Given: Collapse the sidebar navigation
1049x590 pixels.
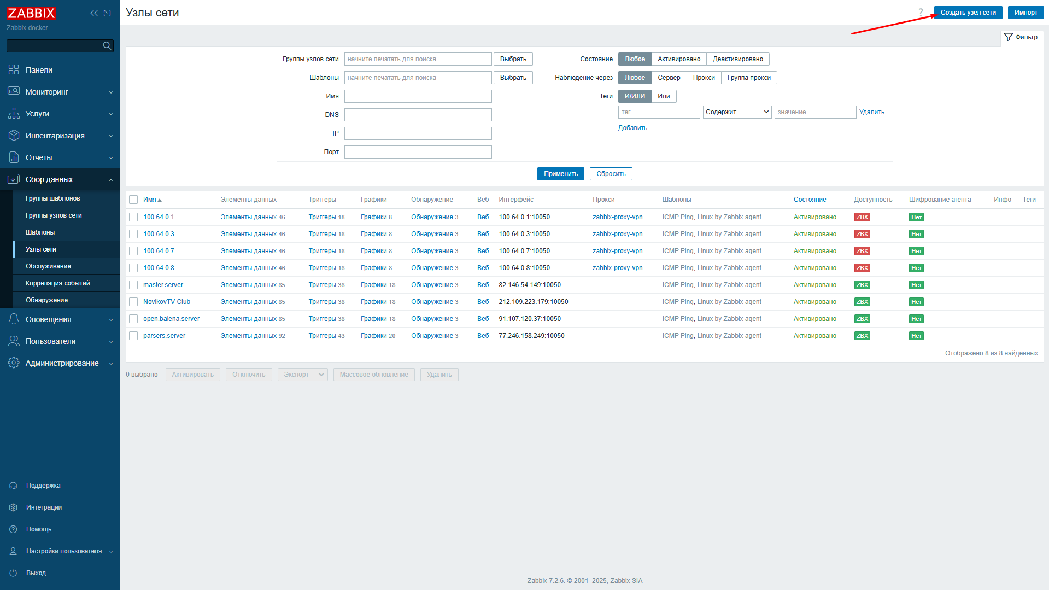Looking at the screenshot, I should point(93,13).
